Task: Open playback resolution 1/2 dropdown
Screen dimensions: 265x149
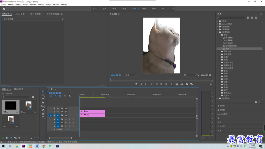Action: point(189,75)
